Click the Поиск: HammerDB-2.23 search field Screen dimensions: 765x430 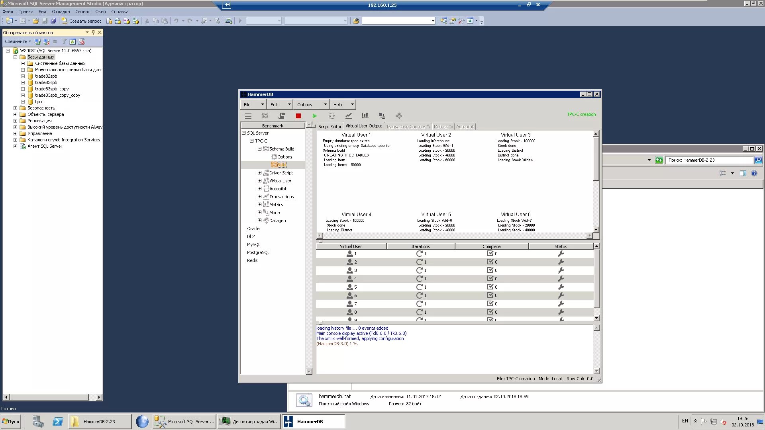tap(710, 160)
